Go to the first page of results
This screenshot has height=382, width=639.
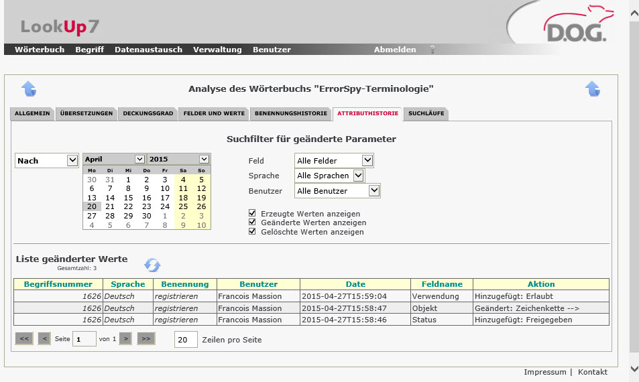(x=24, y=339)
